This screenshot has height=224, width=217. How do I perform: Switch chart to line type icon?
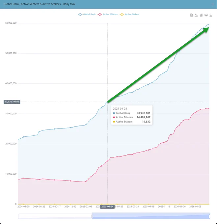tap(196, 15)
